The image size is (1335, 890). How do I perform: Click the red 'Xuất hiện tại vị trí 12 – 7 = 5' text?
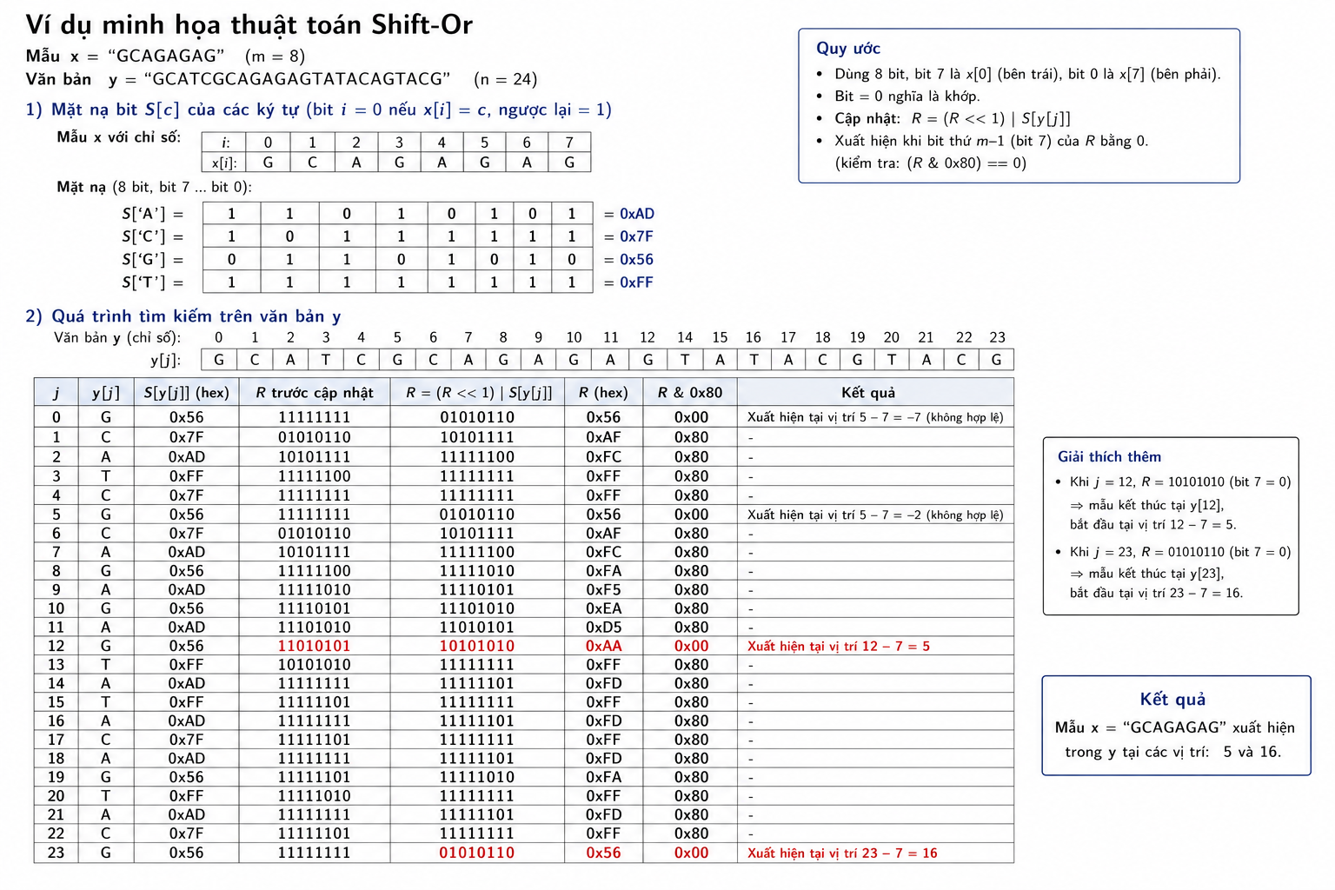839,647
